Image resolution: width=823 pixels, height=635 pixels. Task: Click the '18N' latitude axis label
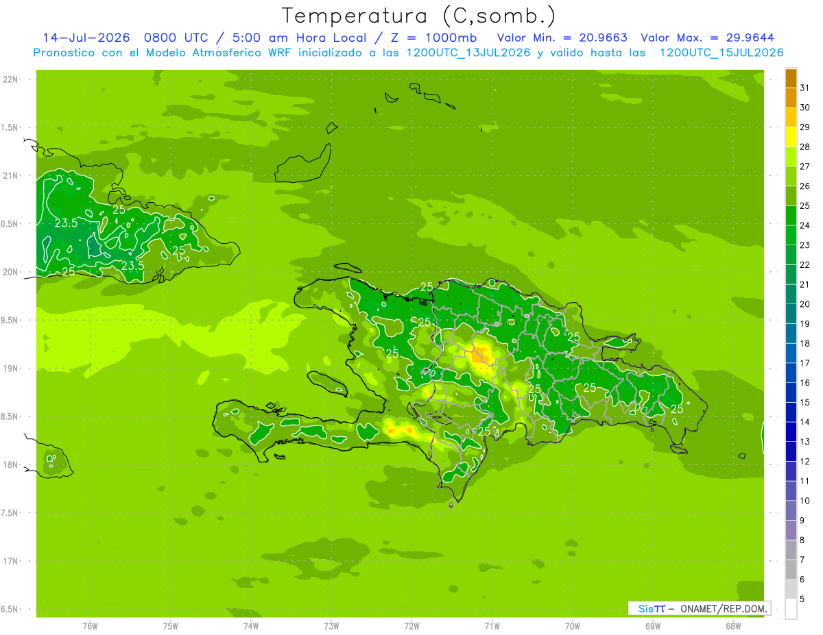click(x=12, y=464)
